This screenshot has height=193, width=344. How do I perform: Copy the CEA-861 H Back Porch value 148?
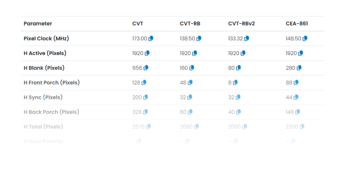coord(297,112)
